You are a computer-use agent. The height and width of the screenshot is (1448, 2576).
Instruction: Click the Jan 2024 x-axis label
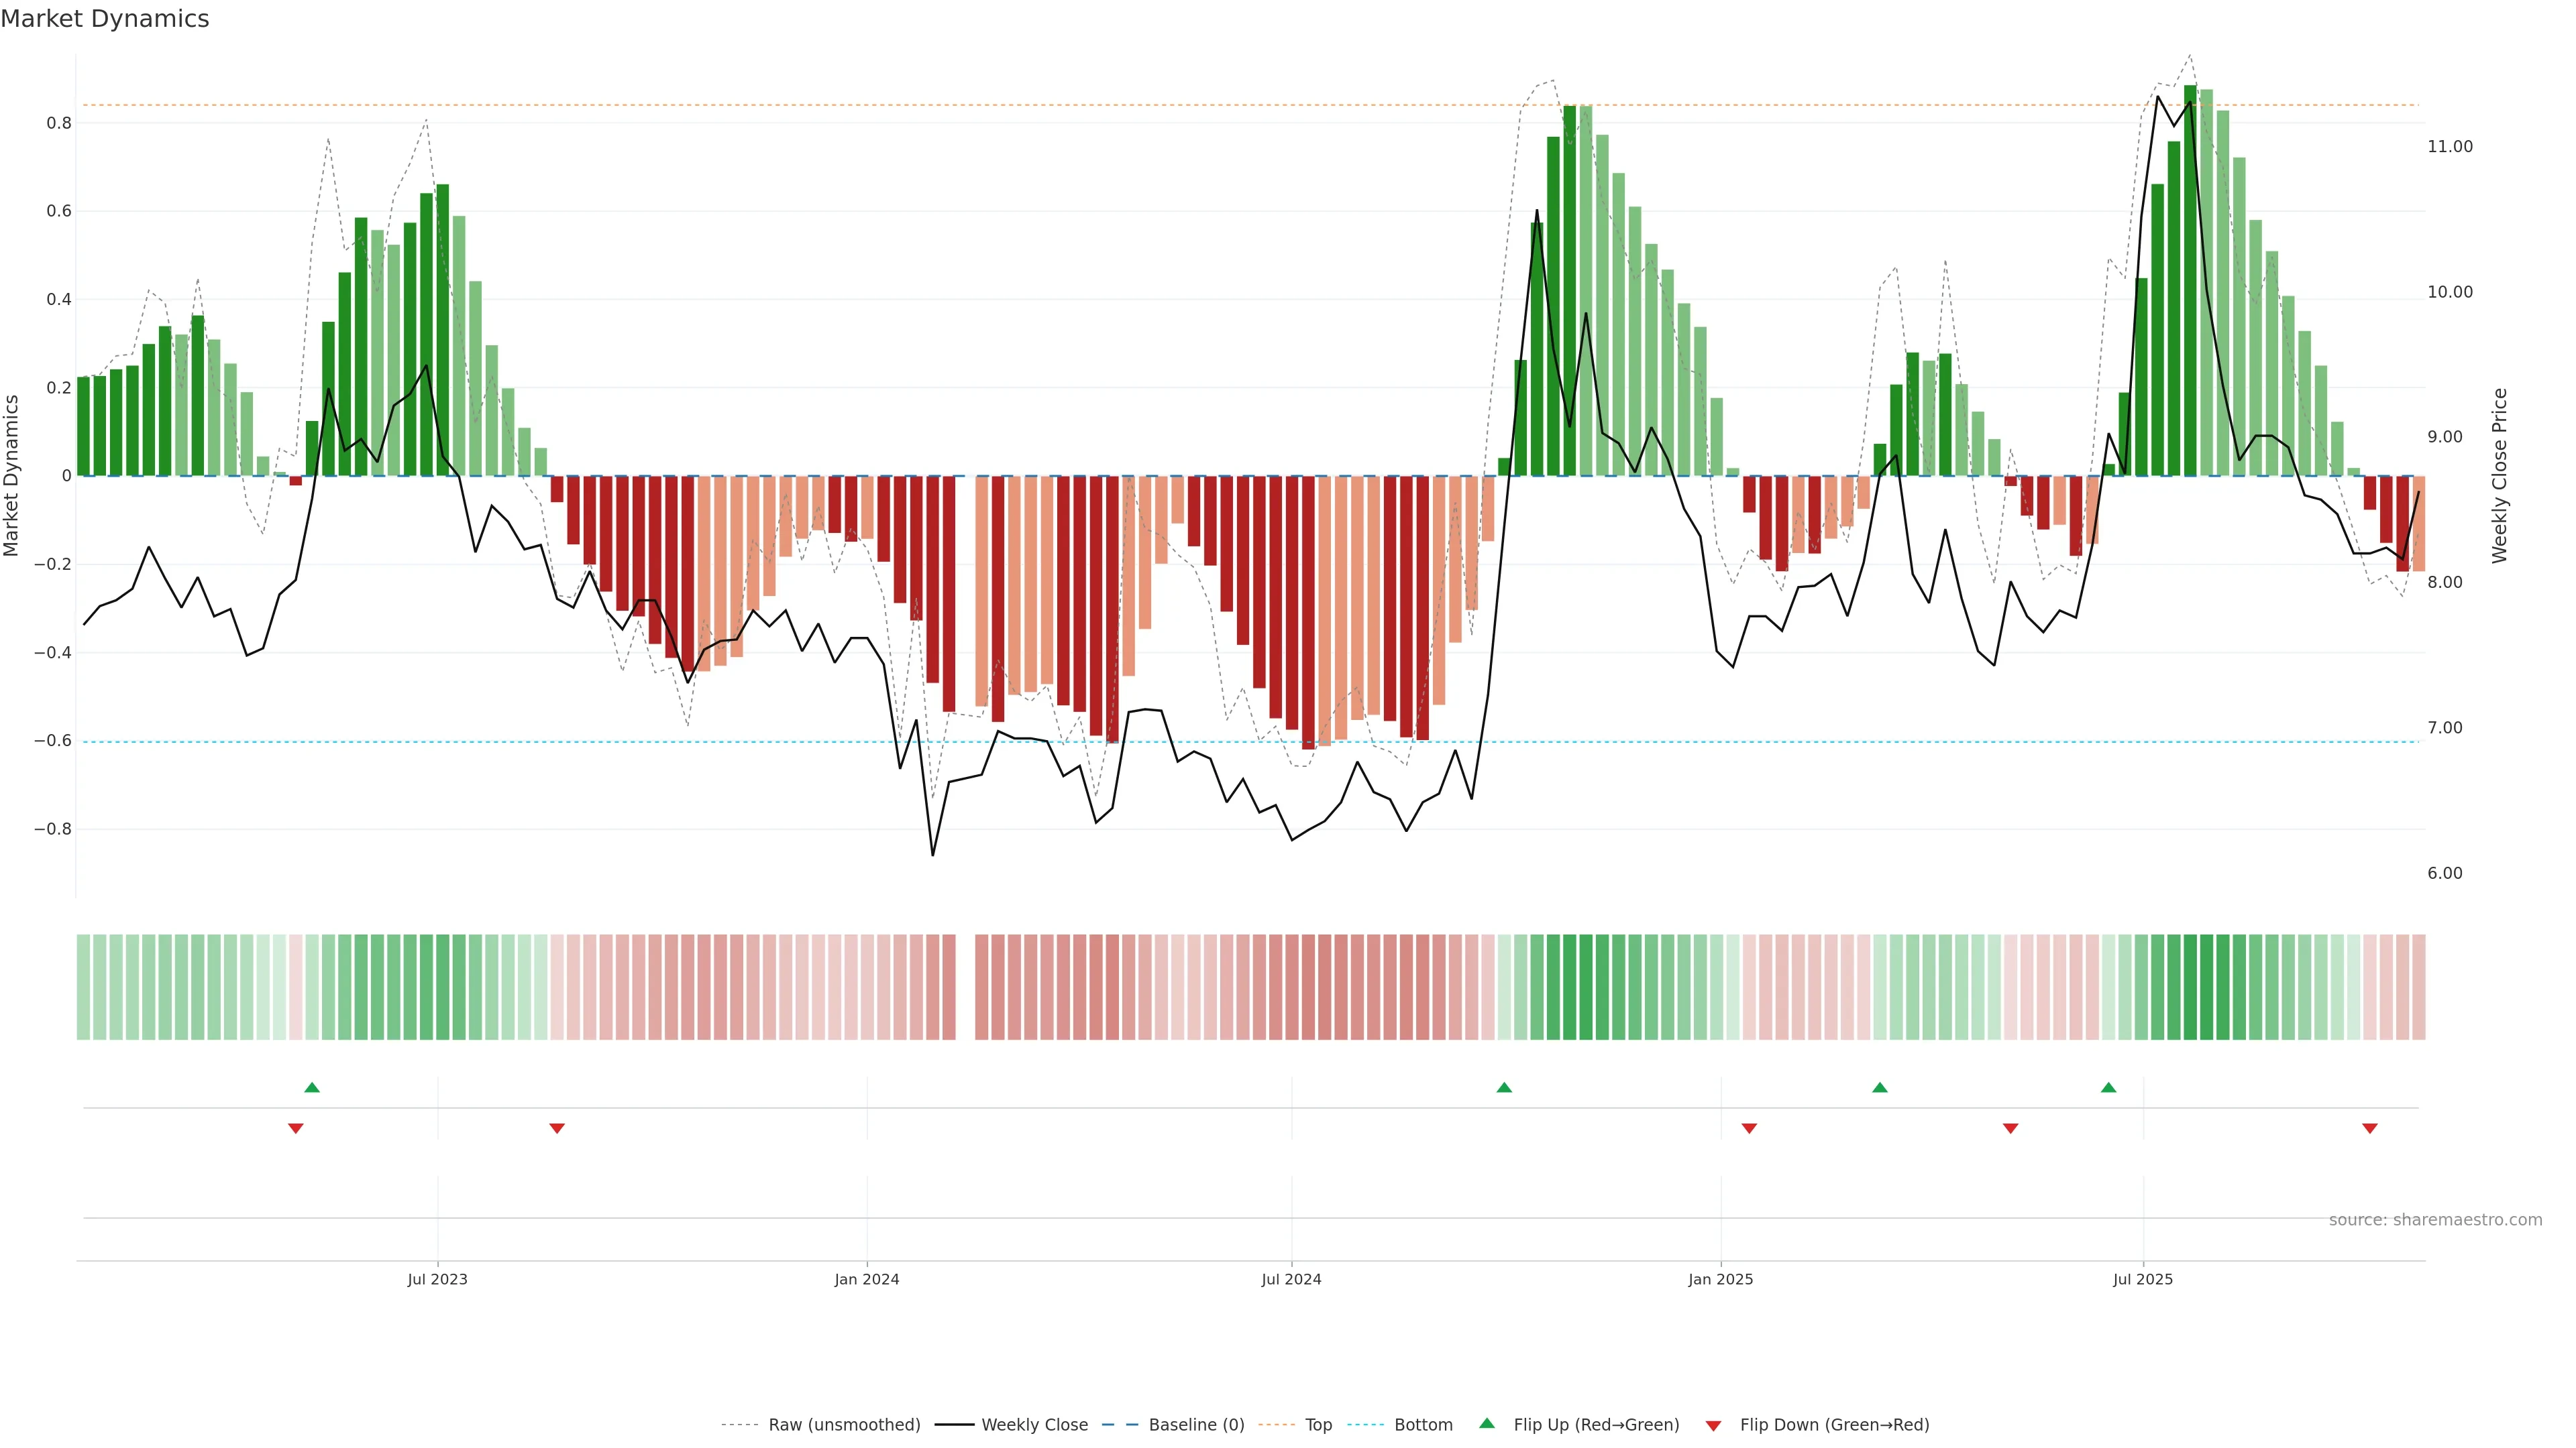pos(866,1279)
